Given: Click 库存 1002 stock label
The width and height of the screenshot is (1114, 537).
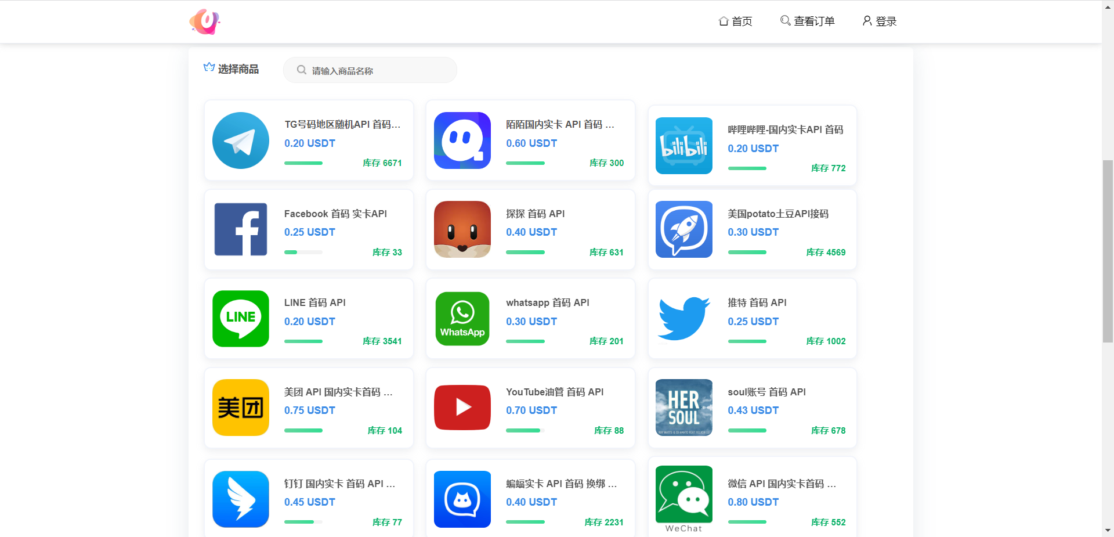Looking at the screenshot, I should [826, 341].
